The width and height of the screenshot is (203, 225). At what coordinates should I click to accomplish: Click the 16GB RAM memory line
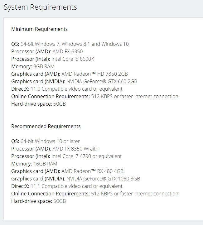(34, 164)
